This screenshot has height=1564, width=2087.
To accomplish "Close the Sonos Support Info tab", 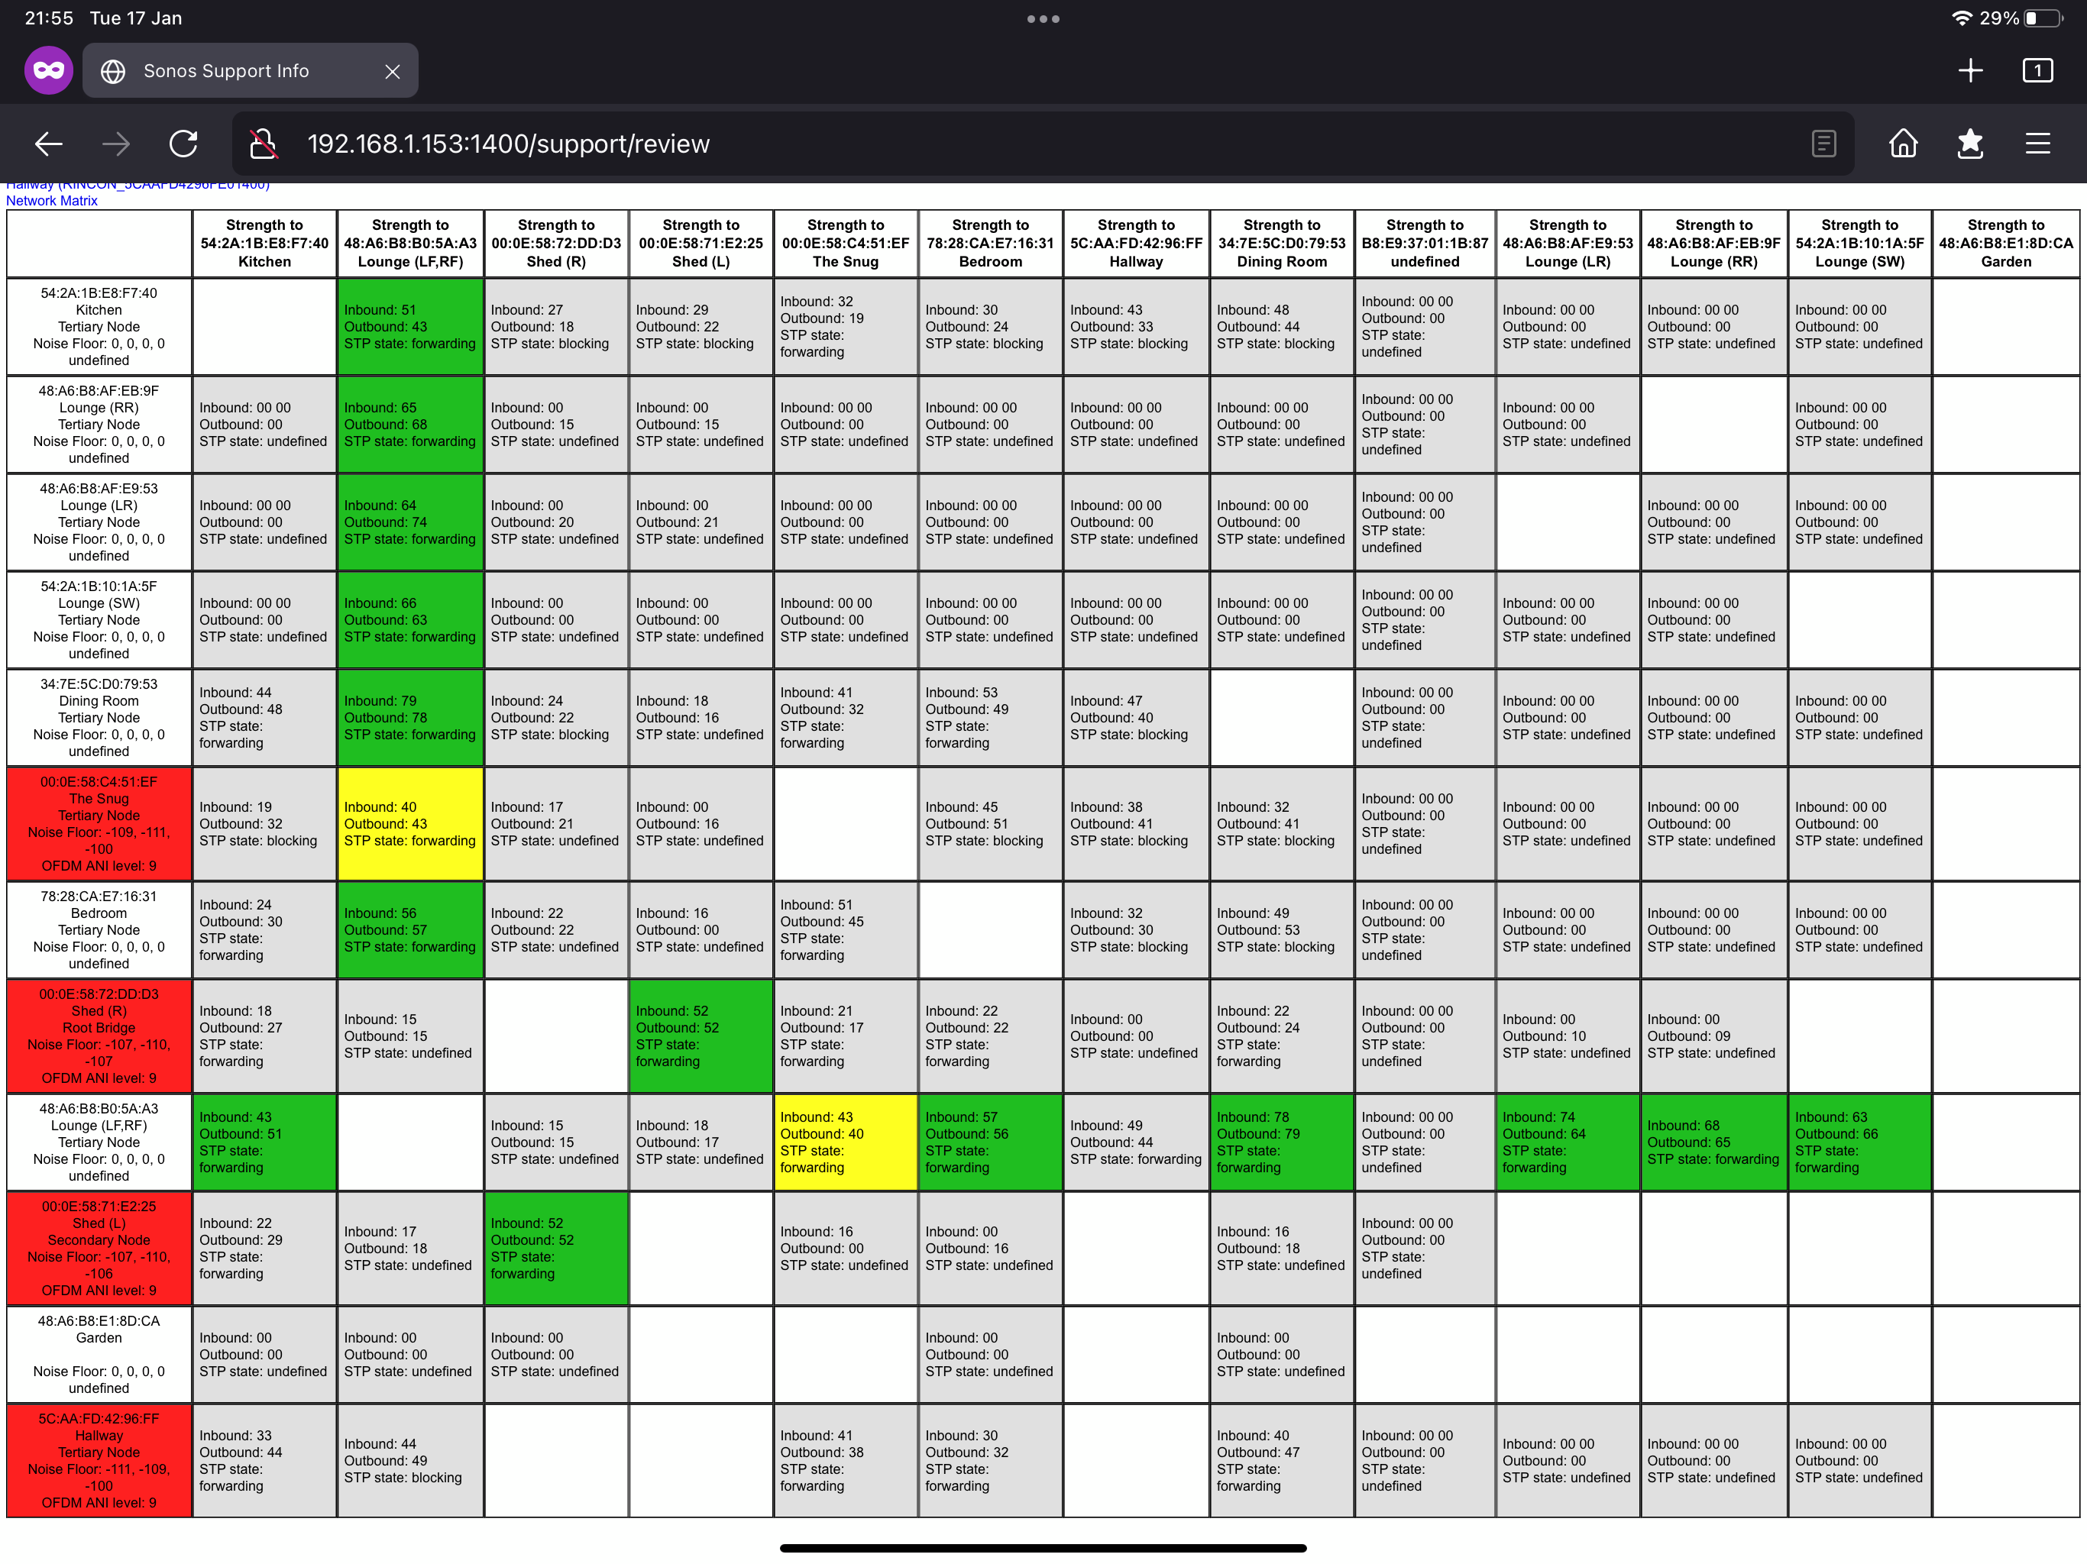I will pos(393,71).
